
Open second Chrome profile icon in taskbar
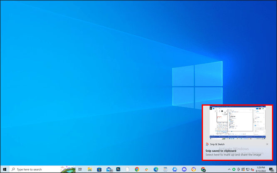click(203, 169)
